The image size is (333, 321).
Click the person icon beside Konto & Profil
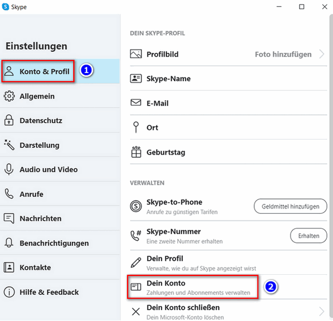[9, 71]
